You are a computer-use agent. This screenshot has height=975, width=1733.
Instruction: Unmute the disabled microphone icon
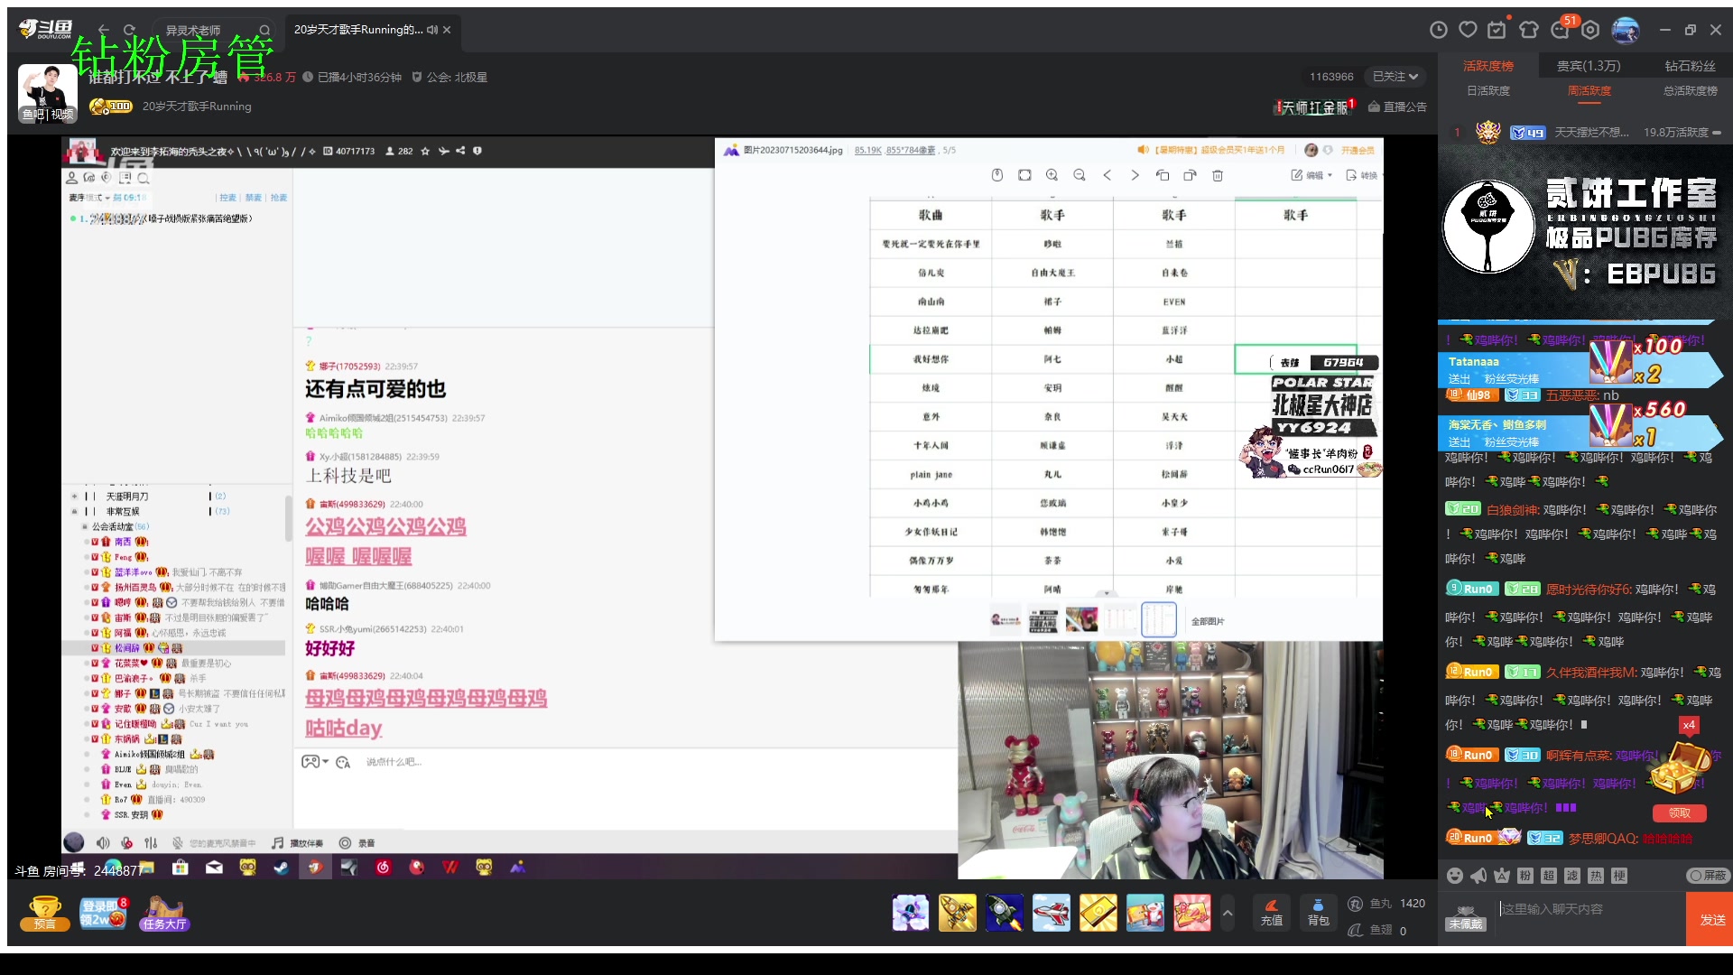pos(126,843)
